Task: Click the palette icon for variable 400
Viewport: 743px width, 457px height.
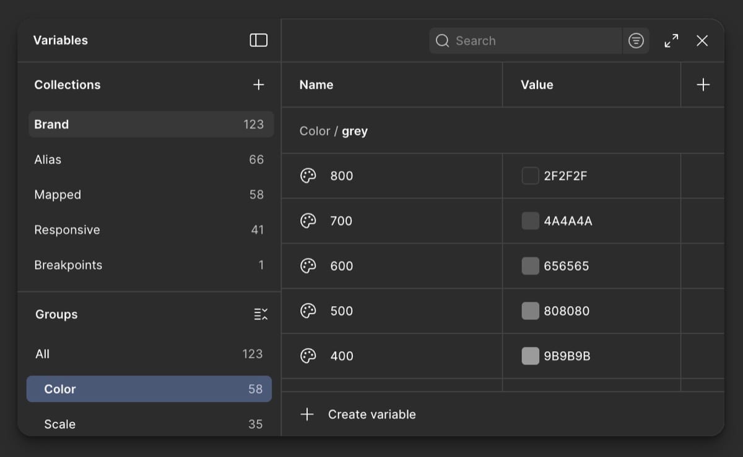Action: pyautogui.click(x=308, y=356)
